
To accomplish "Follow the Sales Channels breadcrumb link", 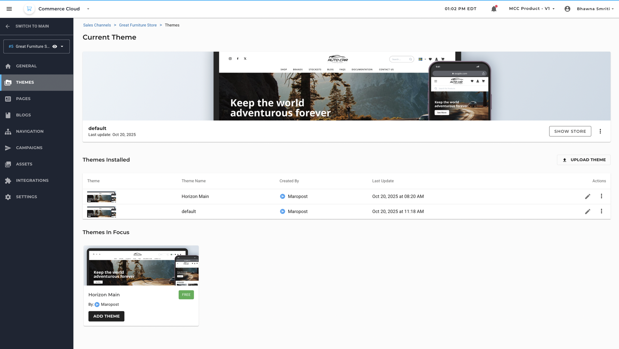I will click(x=97, y=25).
